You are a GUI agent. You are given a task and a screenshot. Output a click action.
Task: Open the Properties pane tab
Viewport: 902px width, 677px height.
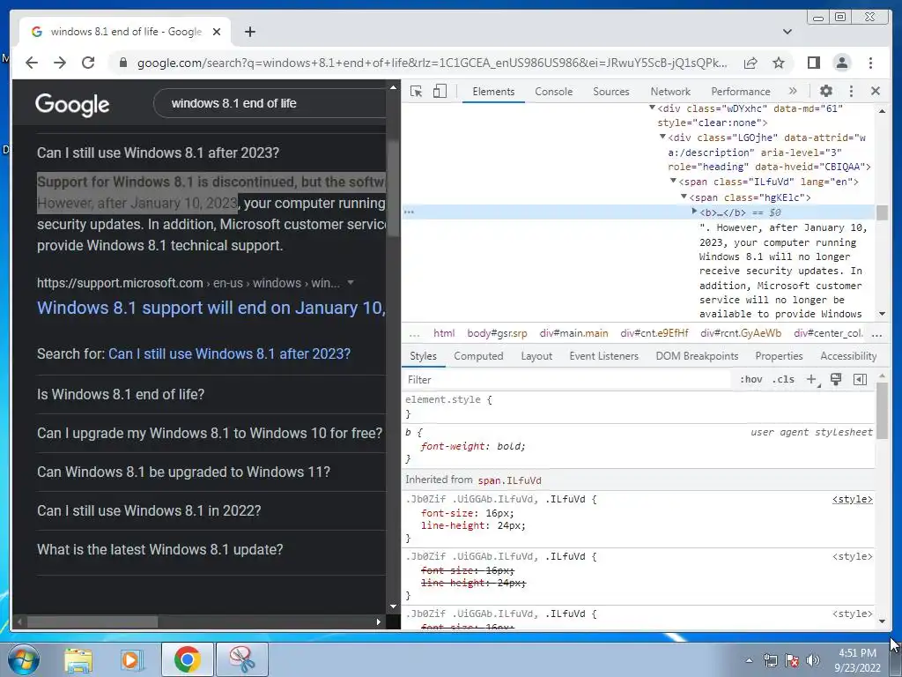(x=779, y=356)
